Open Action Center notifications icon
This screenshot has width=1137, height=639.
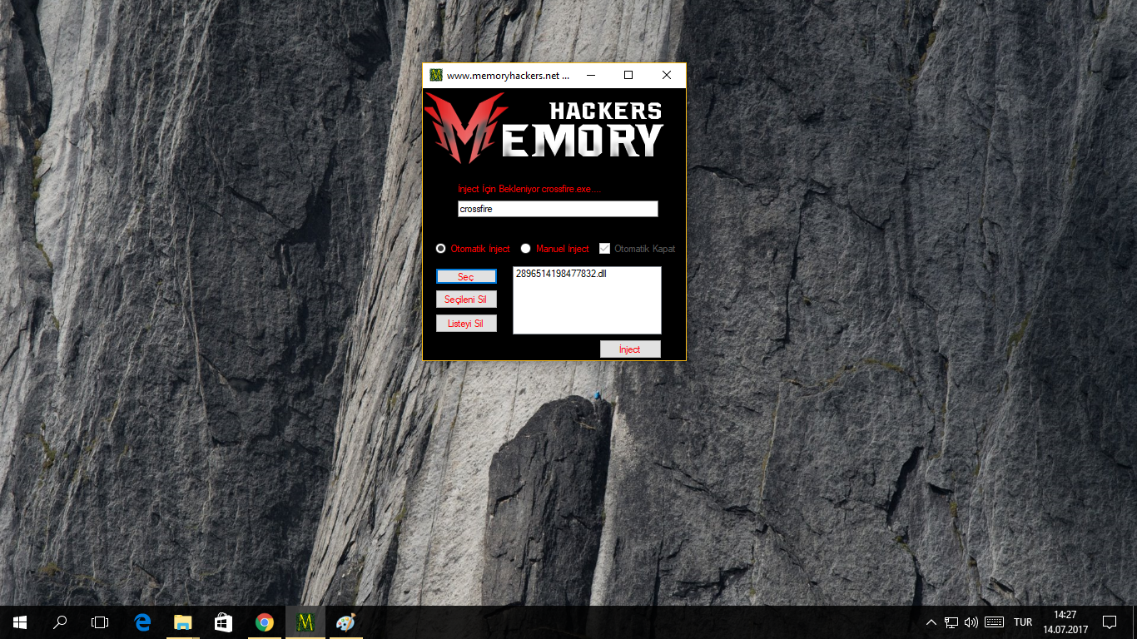pos(1110,622)
